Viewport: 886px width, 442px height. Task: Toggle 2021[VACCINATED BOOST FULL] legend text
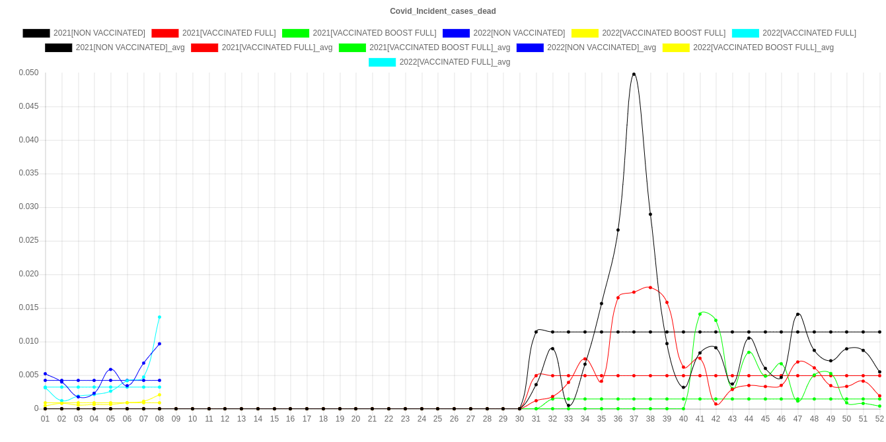coord(374,33)
